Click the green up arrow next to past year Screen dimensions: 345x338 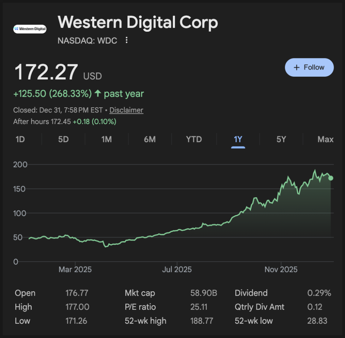[98, 94]
